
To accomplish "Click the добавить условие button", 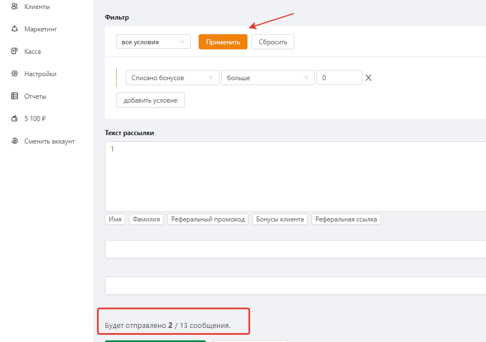I will coord(150,100).
